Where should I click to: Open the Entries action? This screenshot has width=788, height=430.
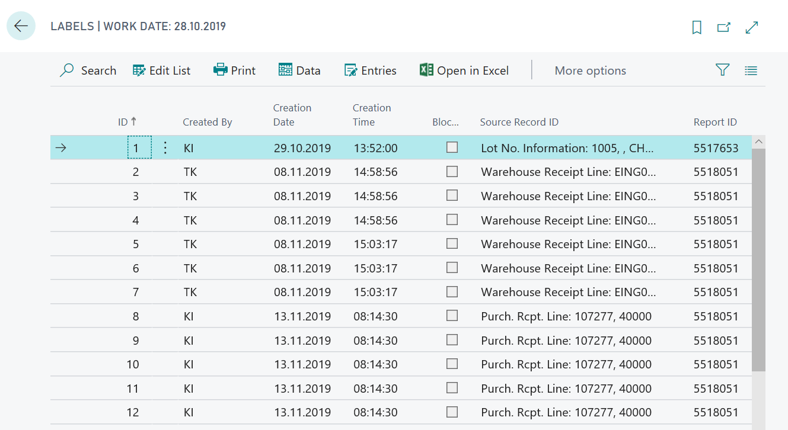pyautogui.click(x=370, y=70)
